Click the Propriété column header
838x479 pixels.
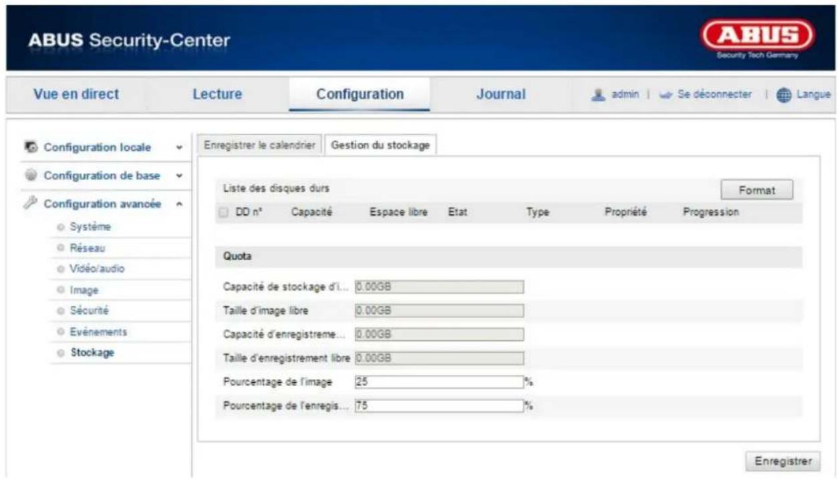click(x=625, y=212)
